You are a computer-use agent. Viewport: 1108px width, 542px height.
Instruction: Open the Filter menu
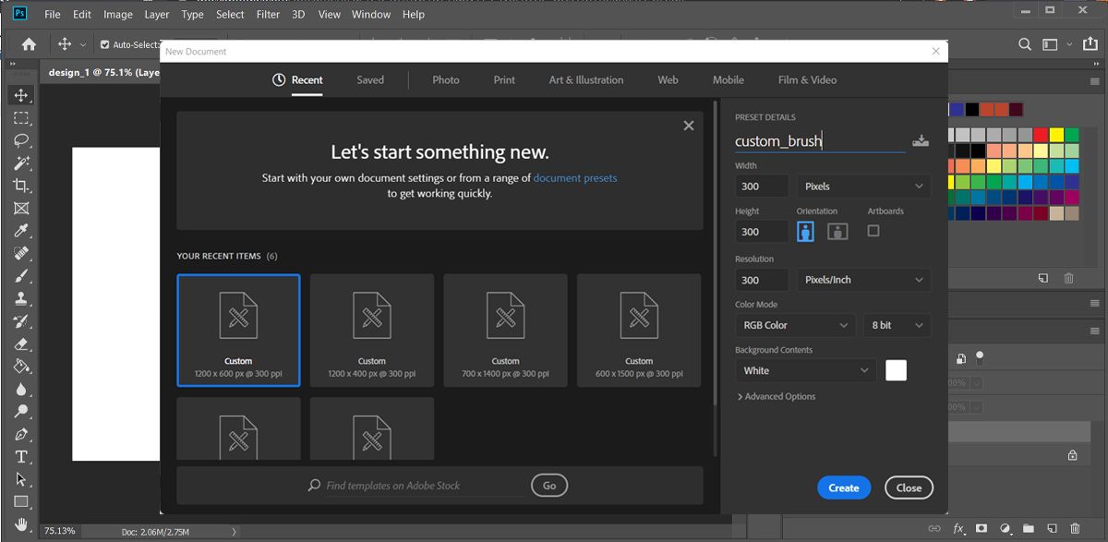click(x=268, y=15)
